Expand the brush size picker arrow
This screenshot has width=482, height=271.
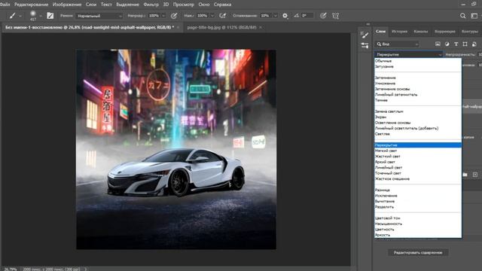tap(41, 16)
